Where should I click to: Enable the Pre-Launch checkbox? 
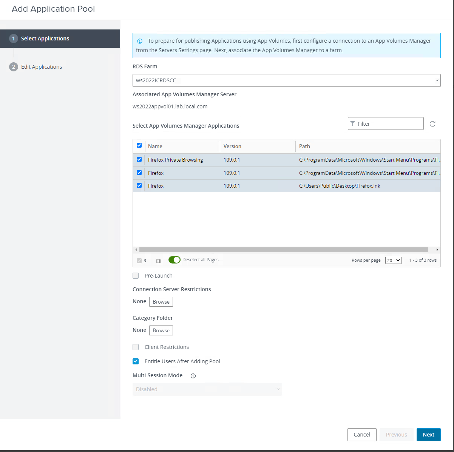136,276
